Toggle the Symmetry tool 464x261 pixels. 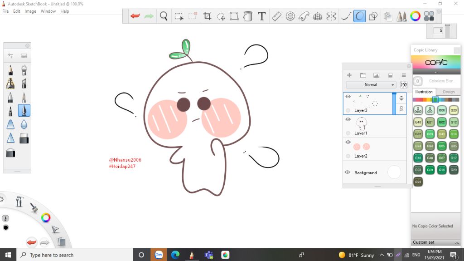331,16
